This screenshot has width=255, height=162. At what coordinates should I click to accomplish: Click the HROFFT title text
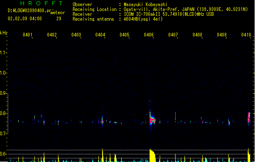point(41,3)
